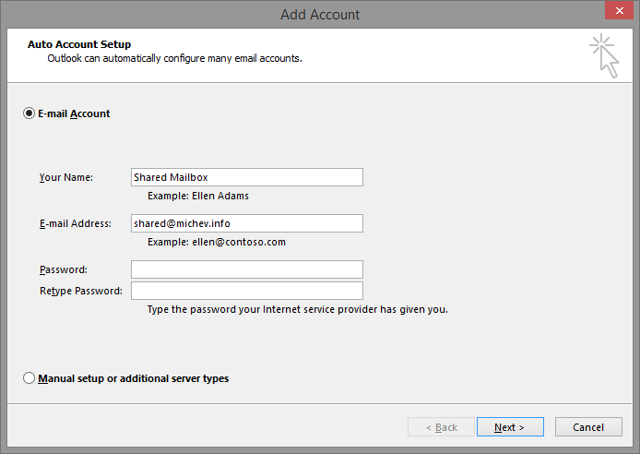Click the Retype Password input box

click(246, 291)
